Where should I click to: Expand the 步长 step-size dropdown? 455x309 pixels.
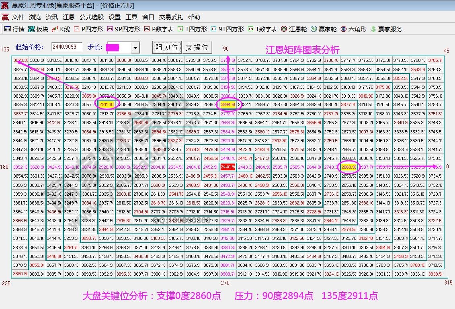coord(135,47)
